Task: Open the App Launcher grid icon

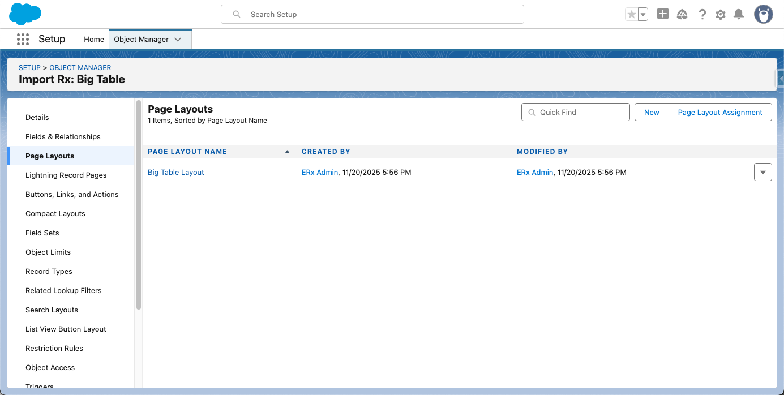Action: pyautogui.click(x=23, y=39)
